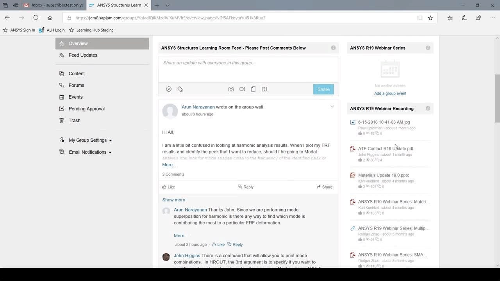Open the tab list chevron next to new tab
Screen dimensions: 500x281
click(x=167, y=5)
